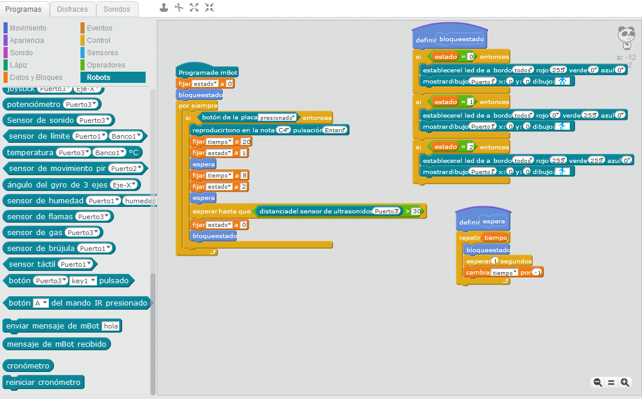Select the Apariencia block category
Screen dimensions: 642x399
point(26,40)
